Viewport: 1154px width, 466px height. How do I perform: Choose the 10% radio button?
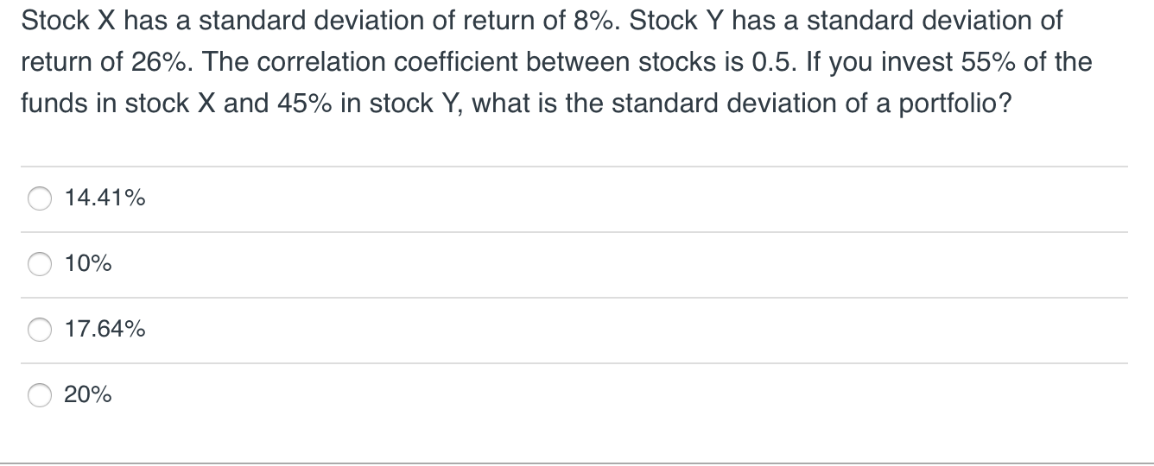pos(41,265)
